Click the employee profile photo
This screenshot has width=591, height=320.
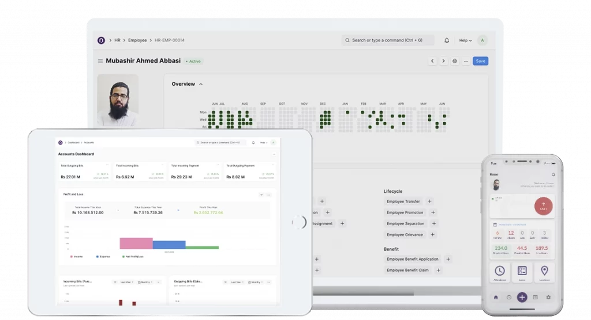click(118, 100)
